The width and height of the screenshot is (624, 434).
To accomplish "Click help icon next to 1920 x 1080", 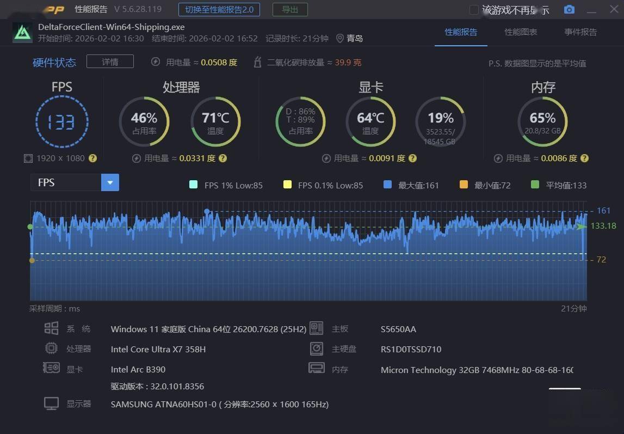I will (x=93, y=158).
